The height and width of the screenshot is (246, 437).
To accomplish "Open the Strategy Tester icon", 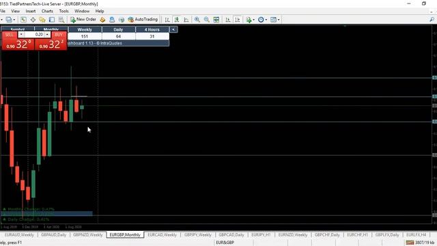I will pyautogui.click(x=61, y=20).
